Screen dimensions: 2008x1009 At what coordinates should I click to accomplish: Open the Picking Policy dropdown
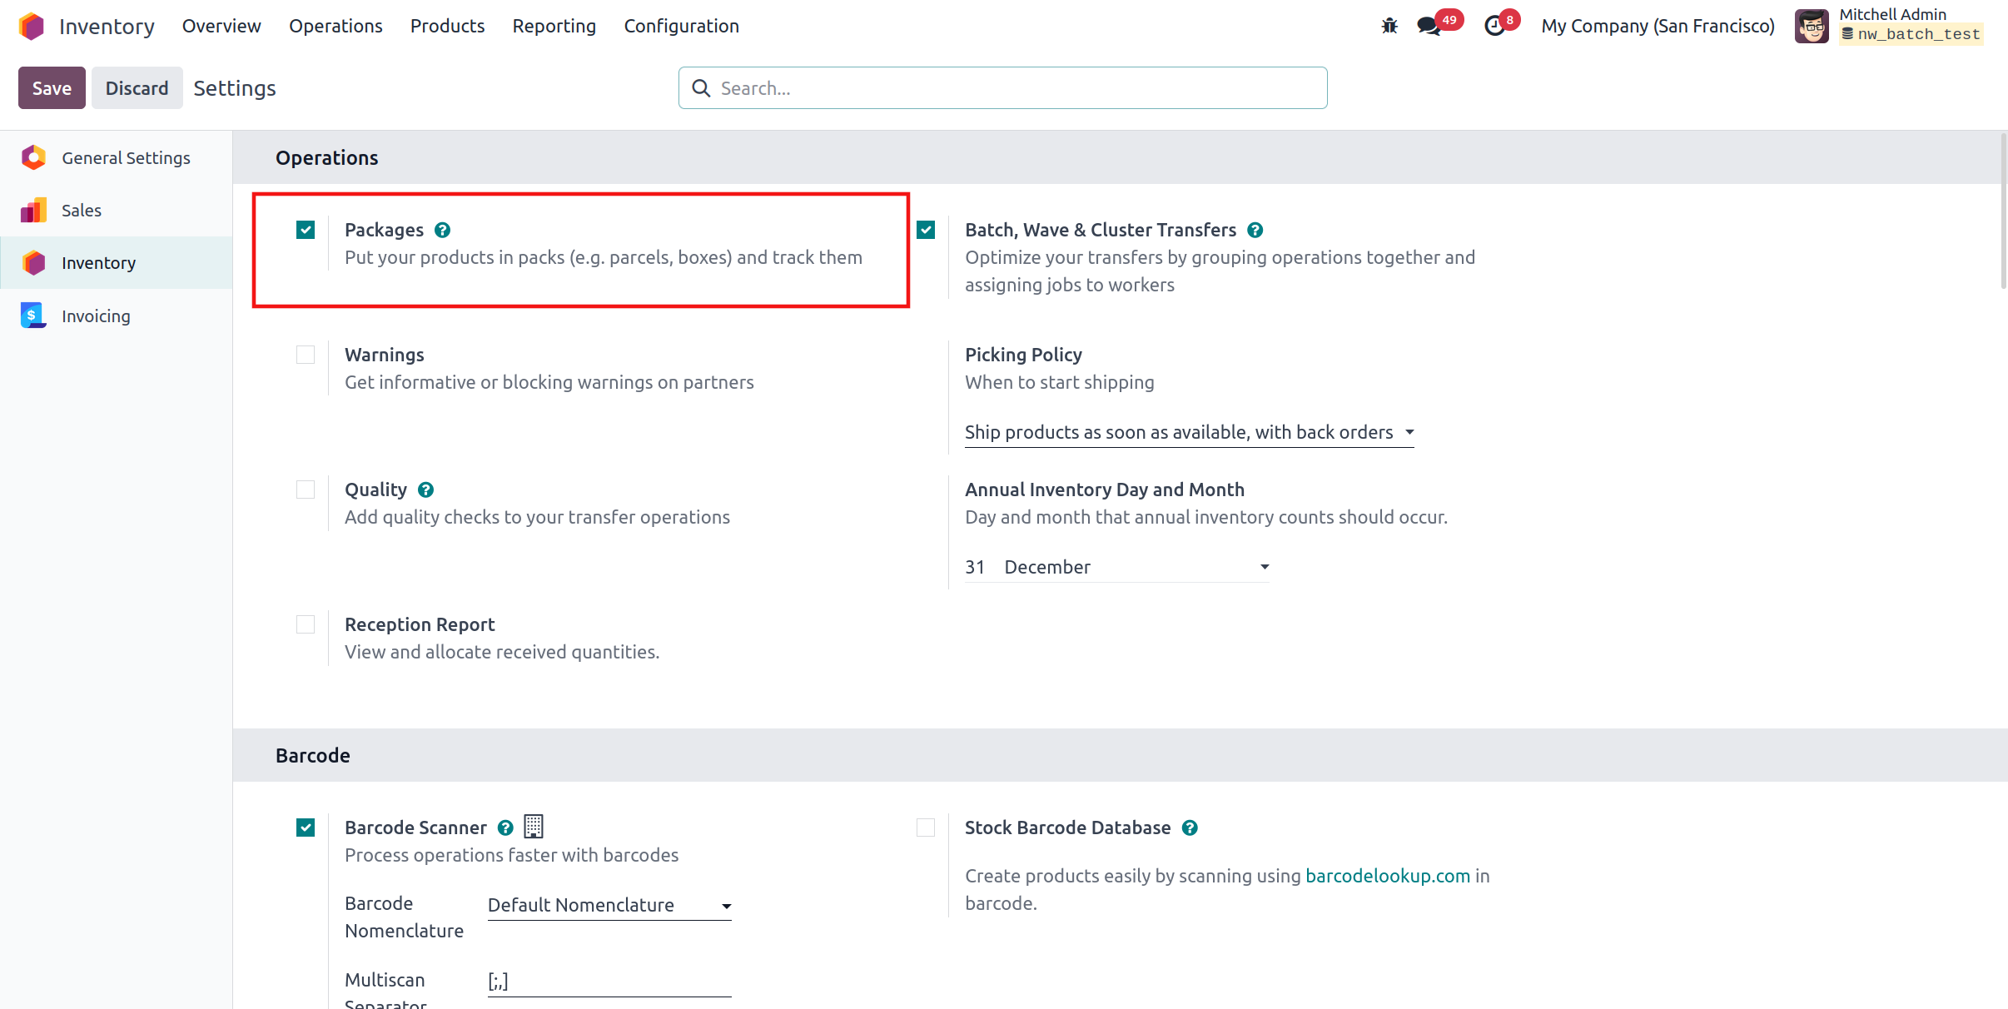1189,432
